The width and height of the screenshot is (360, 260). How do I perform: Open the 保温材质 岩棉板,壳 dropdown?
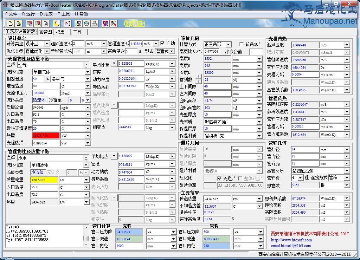[x=259, y=136]
